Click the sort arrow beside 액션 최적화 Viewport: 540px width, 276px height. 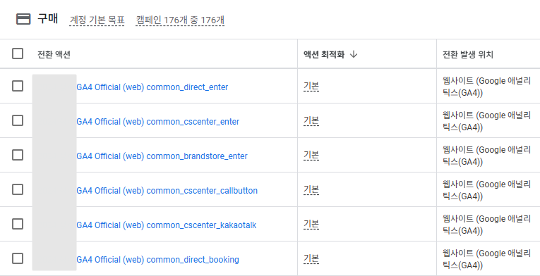[354, 54]
